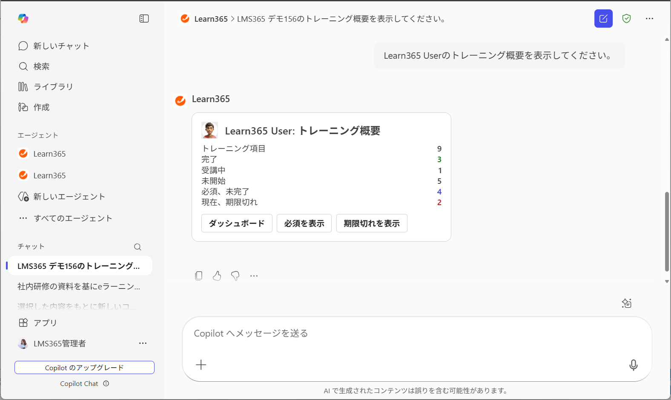Click Copilot のアップグレード button

[x=84, y=368]
